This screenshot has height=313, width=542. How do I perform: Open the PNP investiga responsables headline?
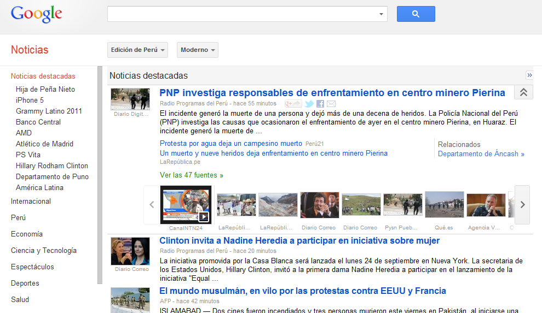coord(332,93)
